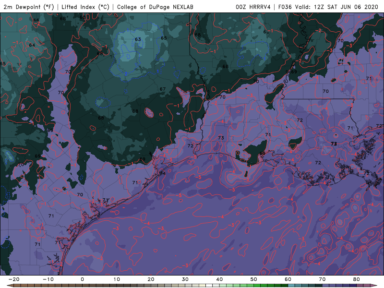The image size is (384, 288).
Task: Click the 80 label on color scale
Action: click(357, 279)
